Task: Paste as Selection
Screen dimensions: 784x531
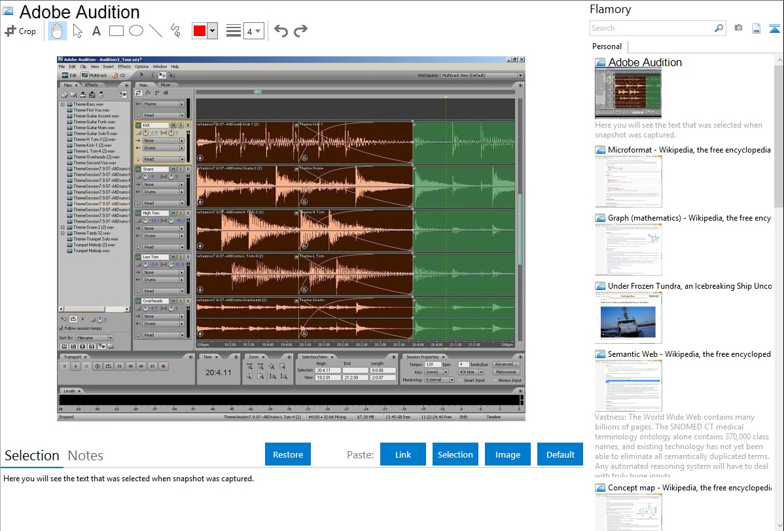Action: [455, 454]
